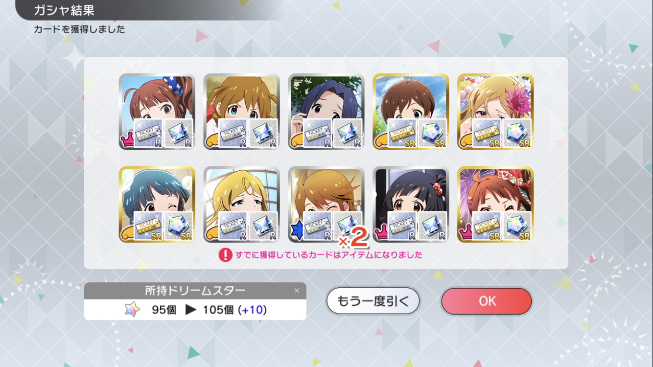Select the SR teal-haired winking girl card
Image resolution: width=653 pixels, height=367 pixels.
157,205
